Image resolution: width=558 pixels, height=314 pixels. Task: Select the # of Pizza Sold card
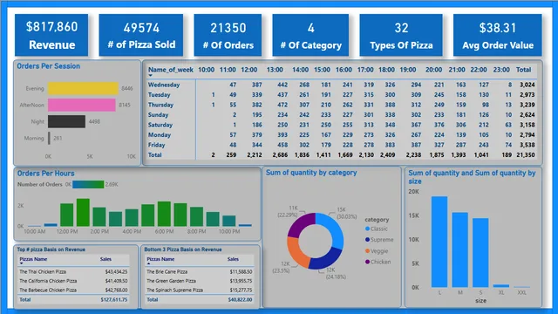pos(141,35)
